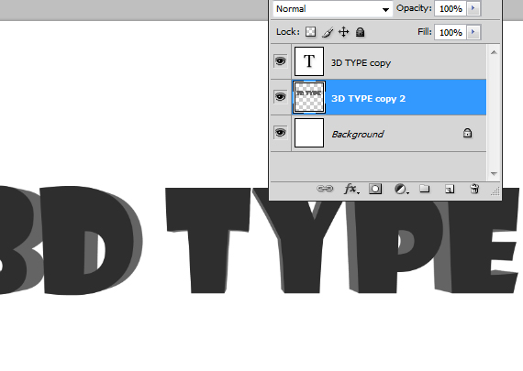Viewport: 523px width, 371px height.
Task: Click the lock all padlock icon
Action: [x=360, y=32]
